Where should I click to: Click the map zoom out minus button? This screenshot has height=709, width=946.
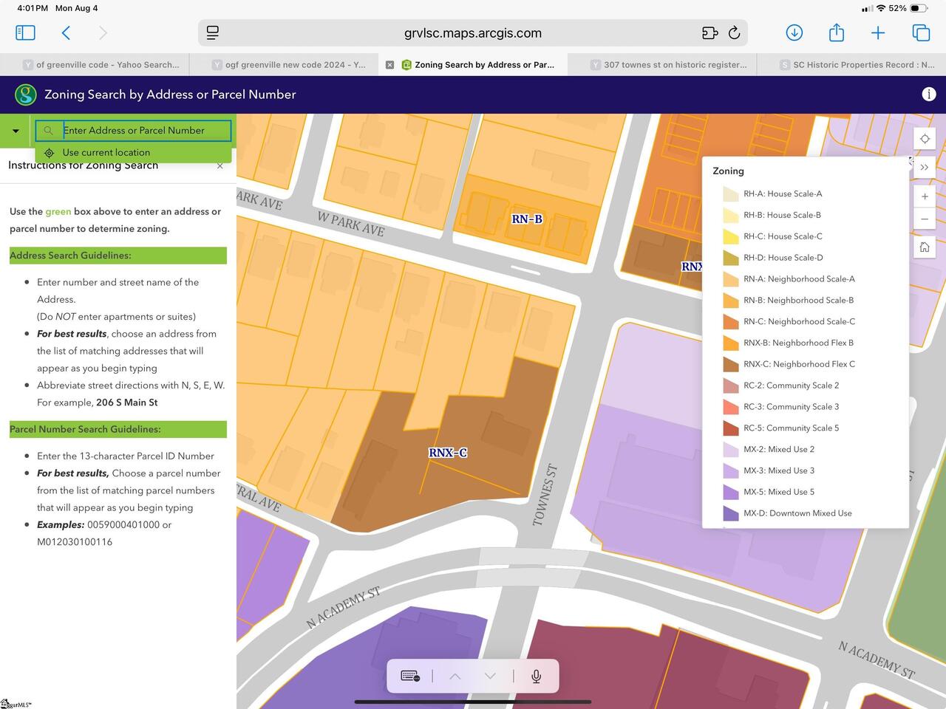925,219
